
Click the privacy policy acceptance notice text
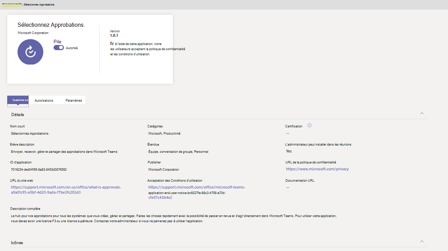(x=148, y=49)
